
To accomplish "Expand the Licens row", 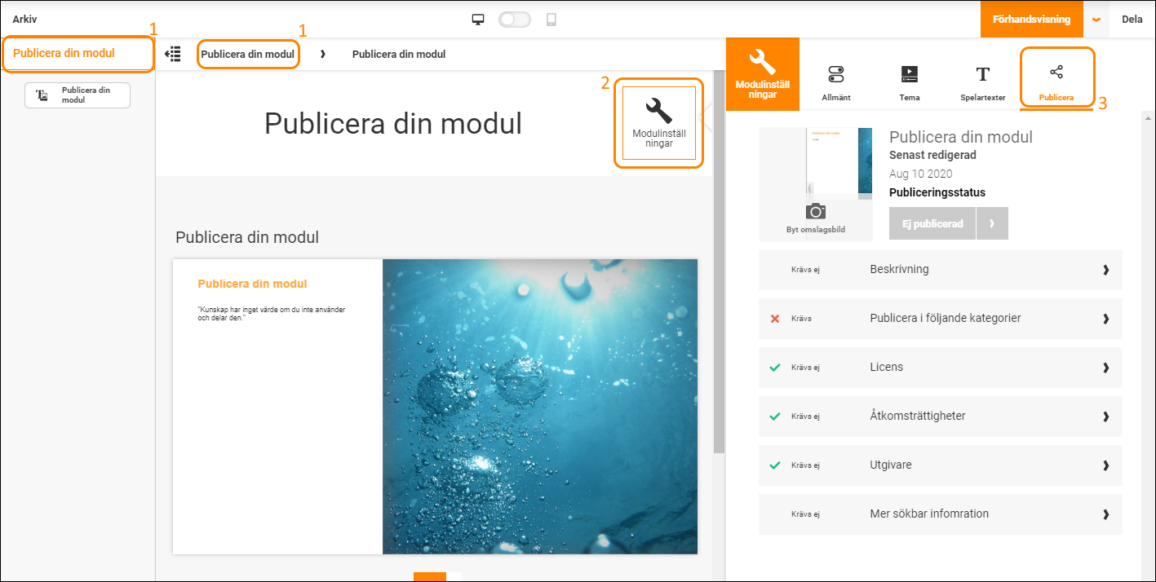I will 941,368.
